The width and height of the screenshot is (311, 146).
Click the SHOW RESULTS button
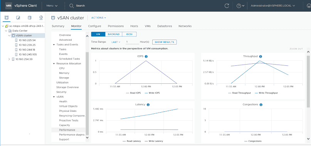tap(165, 42)
